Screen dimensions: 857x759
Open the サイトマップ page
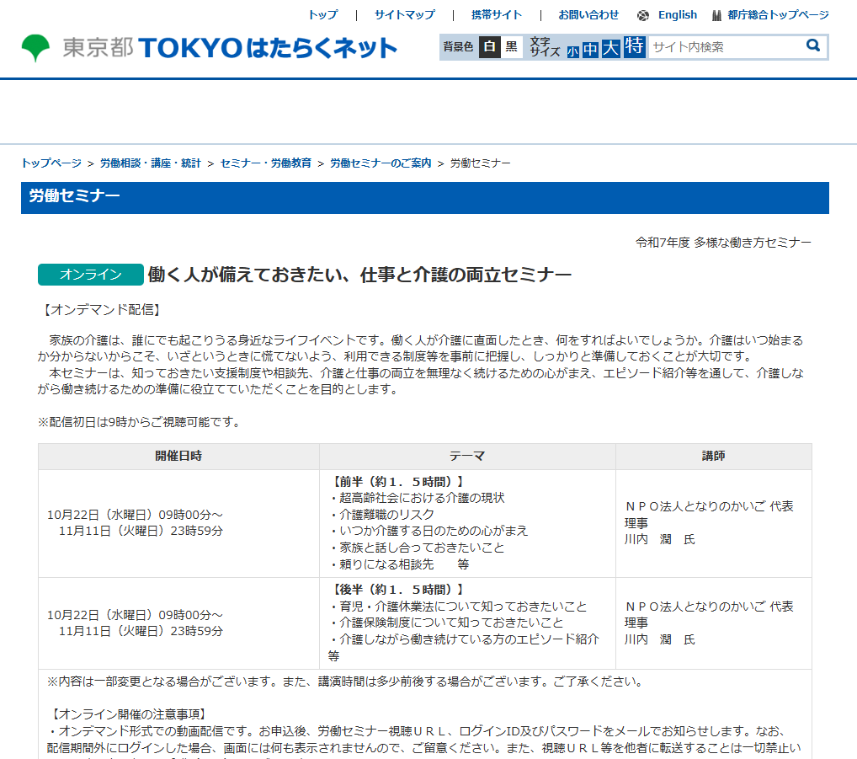click(x=405, y=15)
